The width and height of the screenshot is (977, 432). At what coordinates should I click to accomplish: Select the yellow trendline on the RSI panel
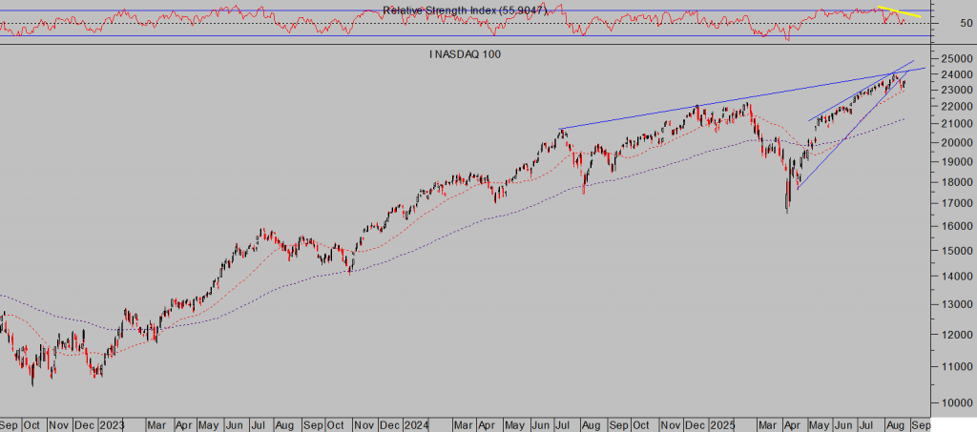point(900,13)
